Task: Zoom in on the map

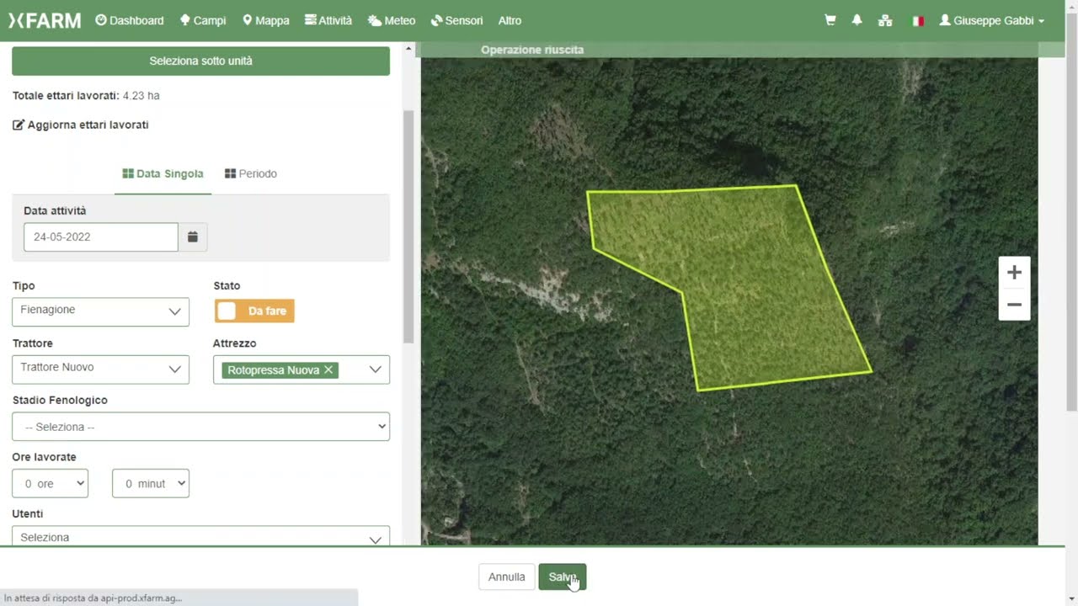Action: [1014, 272]
